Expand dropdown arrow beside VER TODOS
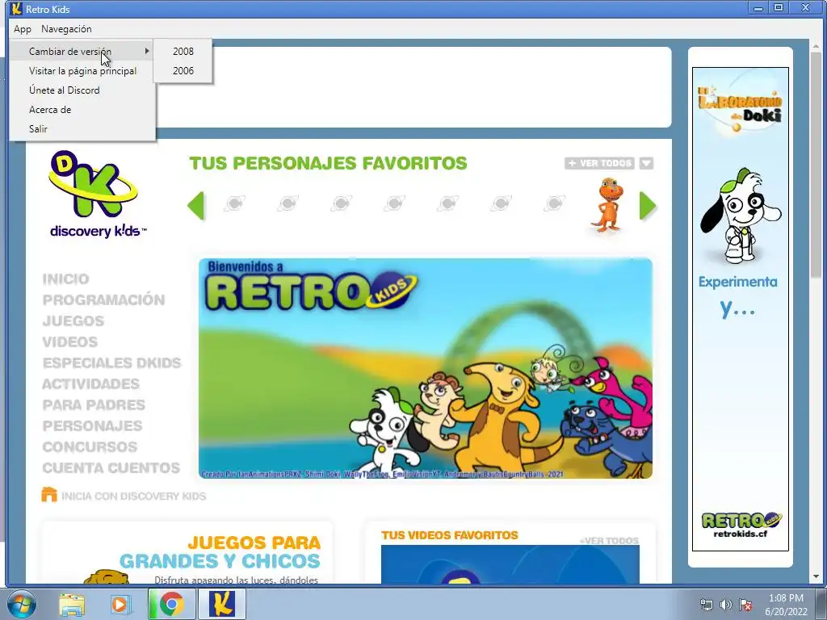The image size is (827, 620). (647, 163)
